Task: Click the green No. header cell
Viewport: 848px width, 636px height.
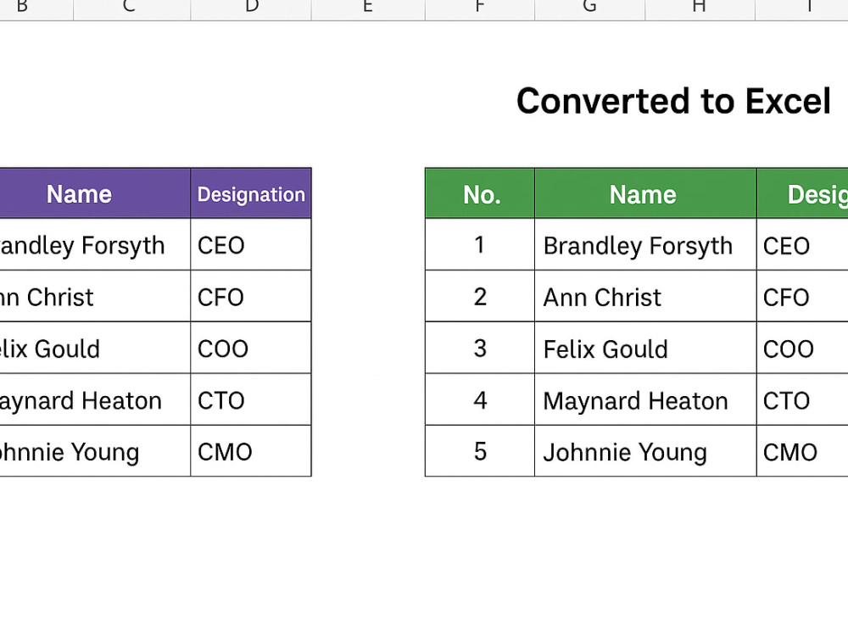Action: pyautogui.click(x=480, y=193)
